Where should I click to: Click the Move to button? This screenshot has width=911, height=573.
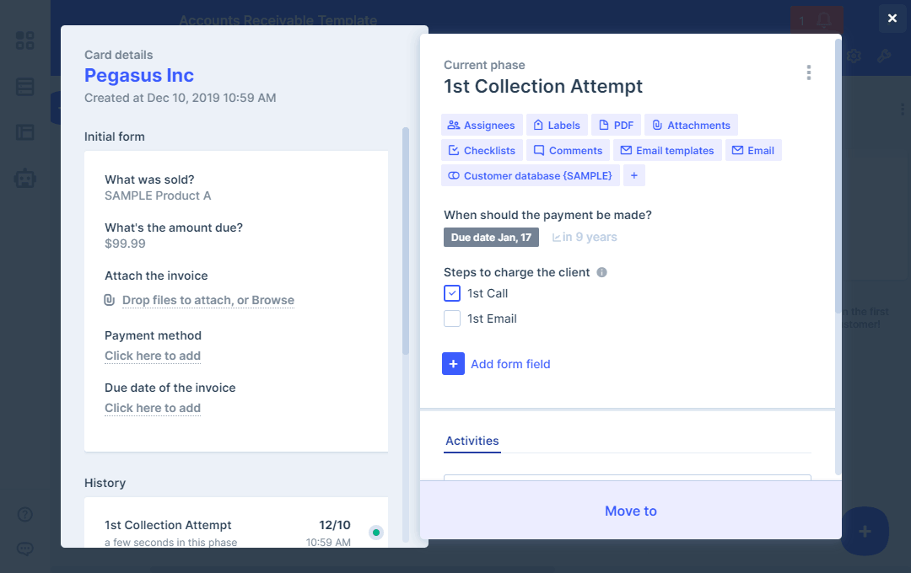tap(630, 511)
